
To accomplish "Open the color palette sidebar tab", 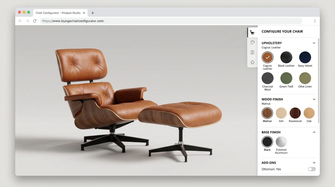I will tap(252, 42).
